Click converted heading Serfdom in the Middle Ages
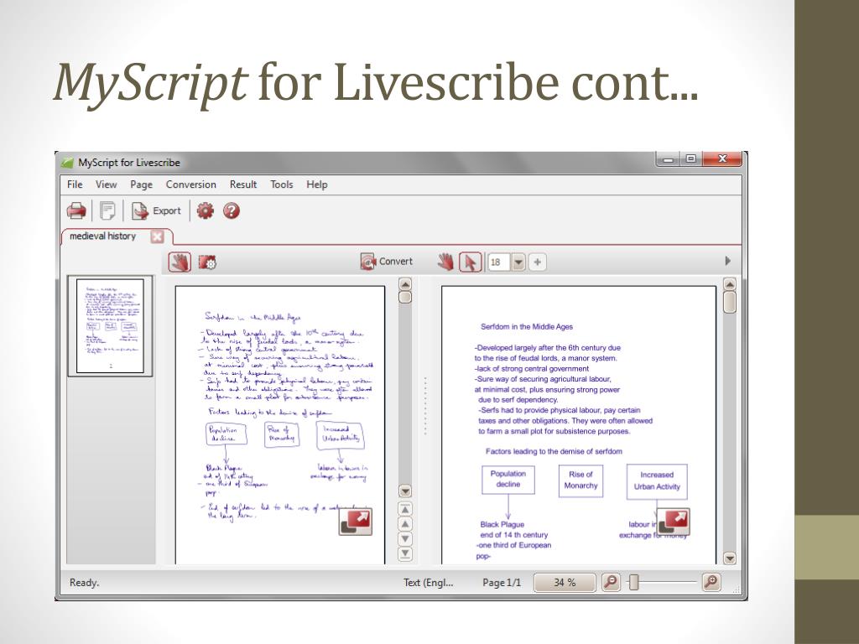Screen dimensions: 859x644 tap(527, 327)
